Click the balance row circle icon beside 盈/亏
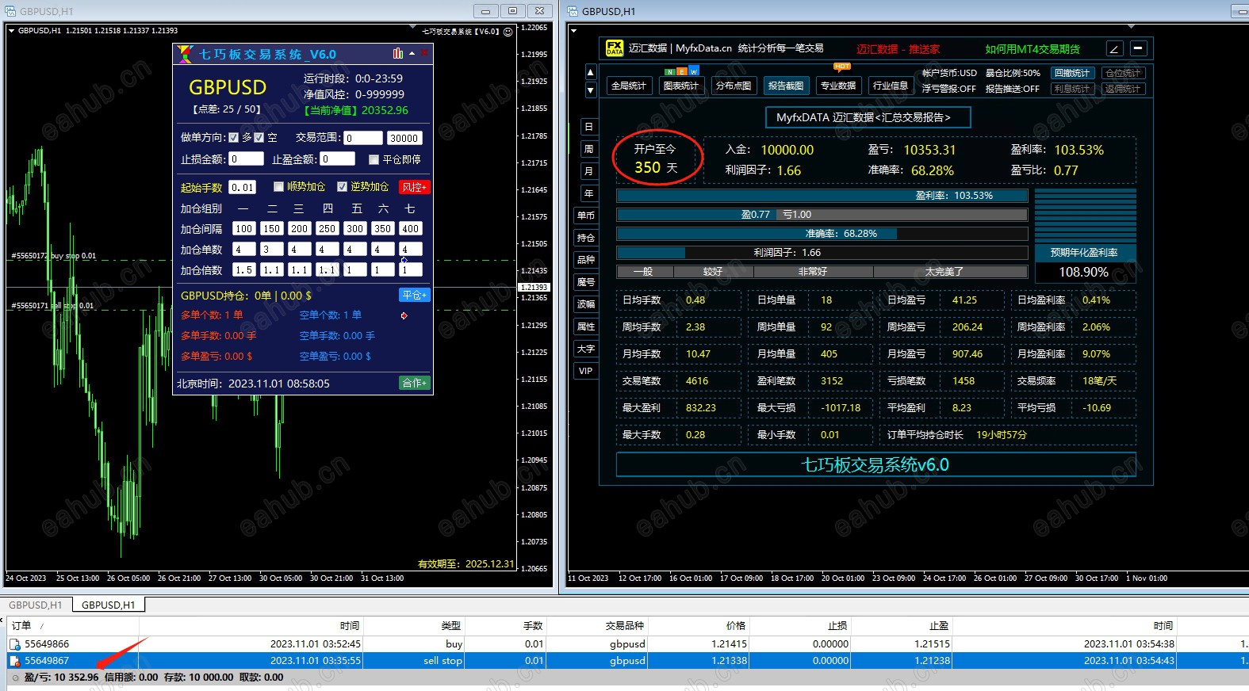1249x691 pixels. pos(15,678)
